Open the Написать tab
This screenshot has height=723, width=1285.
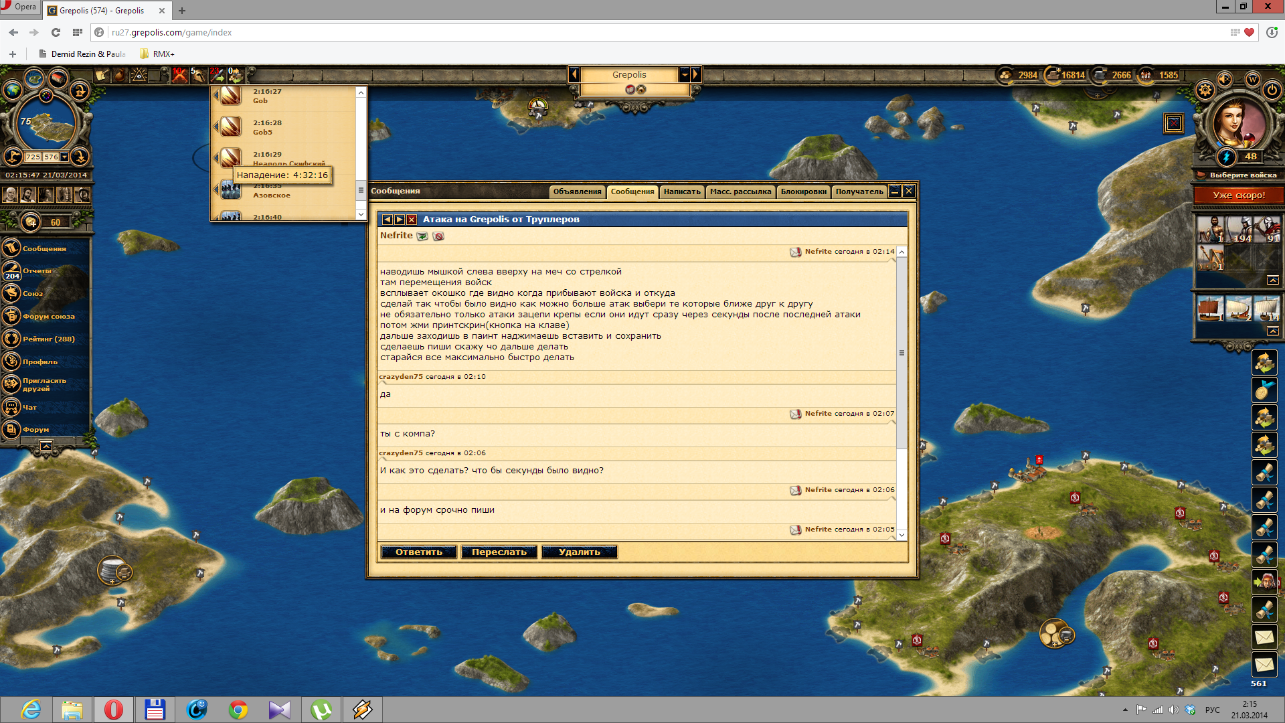[682, 191]
